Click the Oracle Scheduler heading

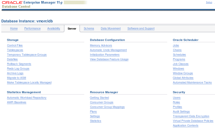point(186,40)
